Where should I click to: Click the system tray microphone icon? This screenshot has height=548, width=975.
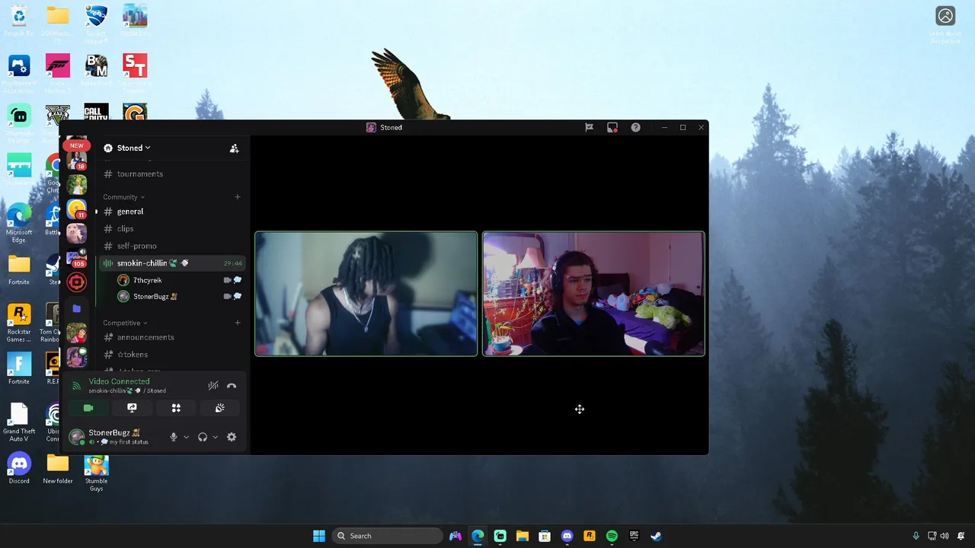[x=916, y=536]
